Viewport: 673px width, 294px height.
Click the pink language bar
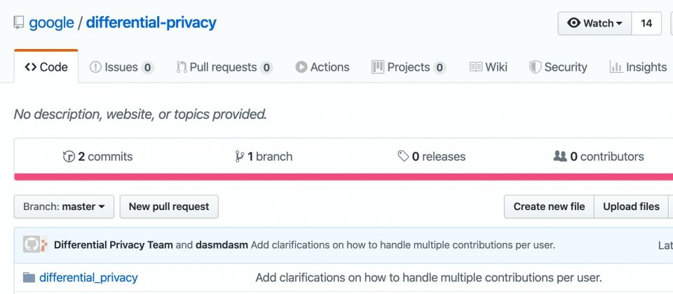coord(344,177)
